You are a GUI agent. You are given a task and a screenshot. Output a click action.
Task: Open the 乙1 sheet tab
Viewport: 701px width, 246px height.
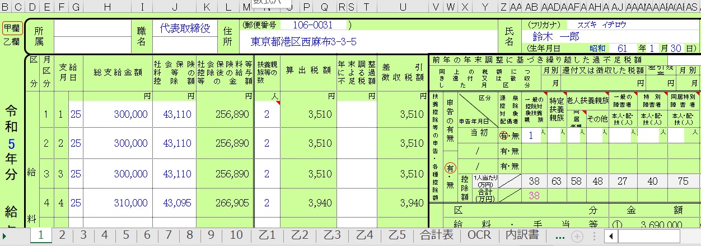[x=267, y=235]
